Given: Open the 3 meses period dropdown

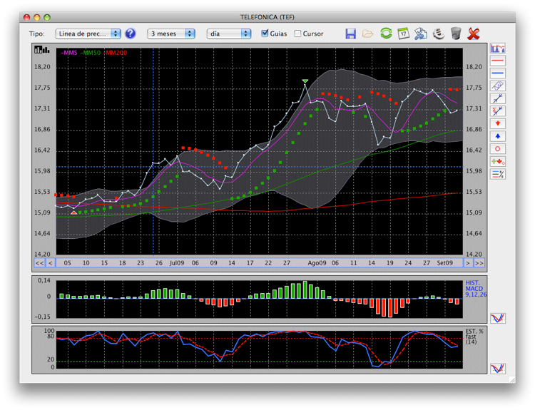Looking at the screenshot, I should coord(171,34).
